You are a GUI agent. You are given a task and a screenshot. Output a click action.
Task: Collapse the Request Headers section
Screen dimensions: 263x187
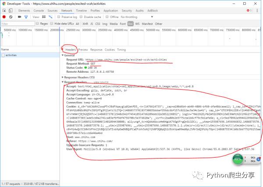click(x=63, y=82)
